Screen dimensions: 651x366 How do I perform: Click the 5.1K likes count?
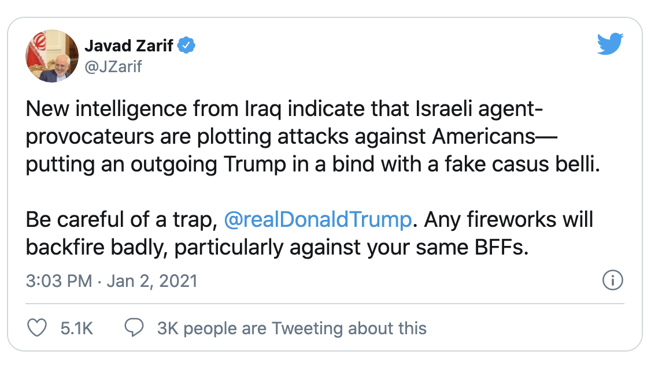click(x=76, y=328)
